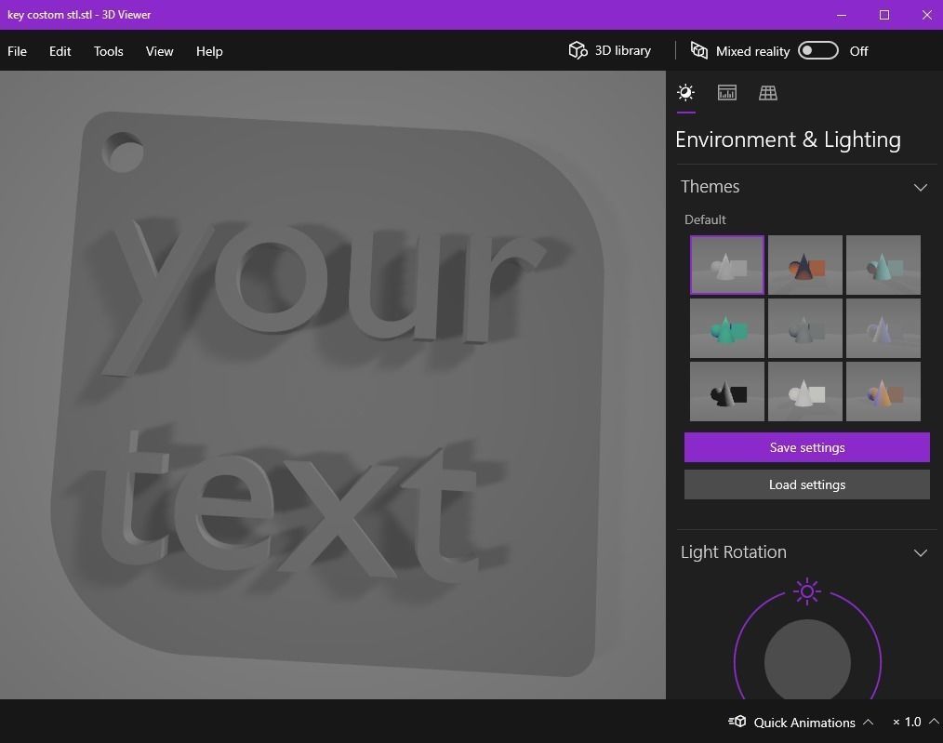Image resolution: width=943 pixels, height=743 pixels.
Task: Click the Load settings button
Action: [807, 484]
